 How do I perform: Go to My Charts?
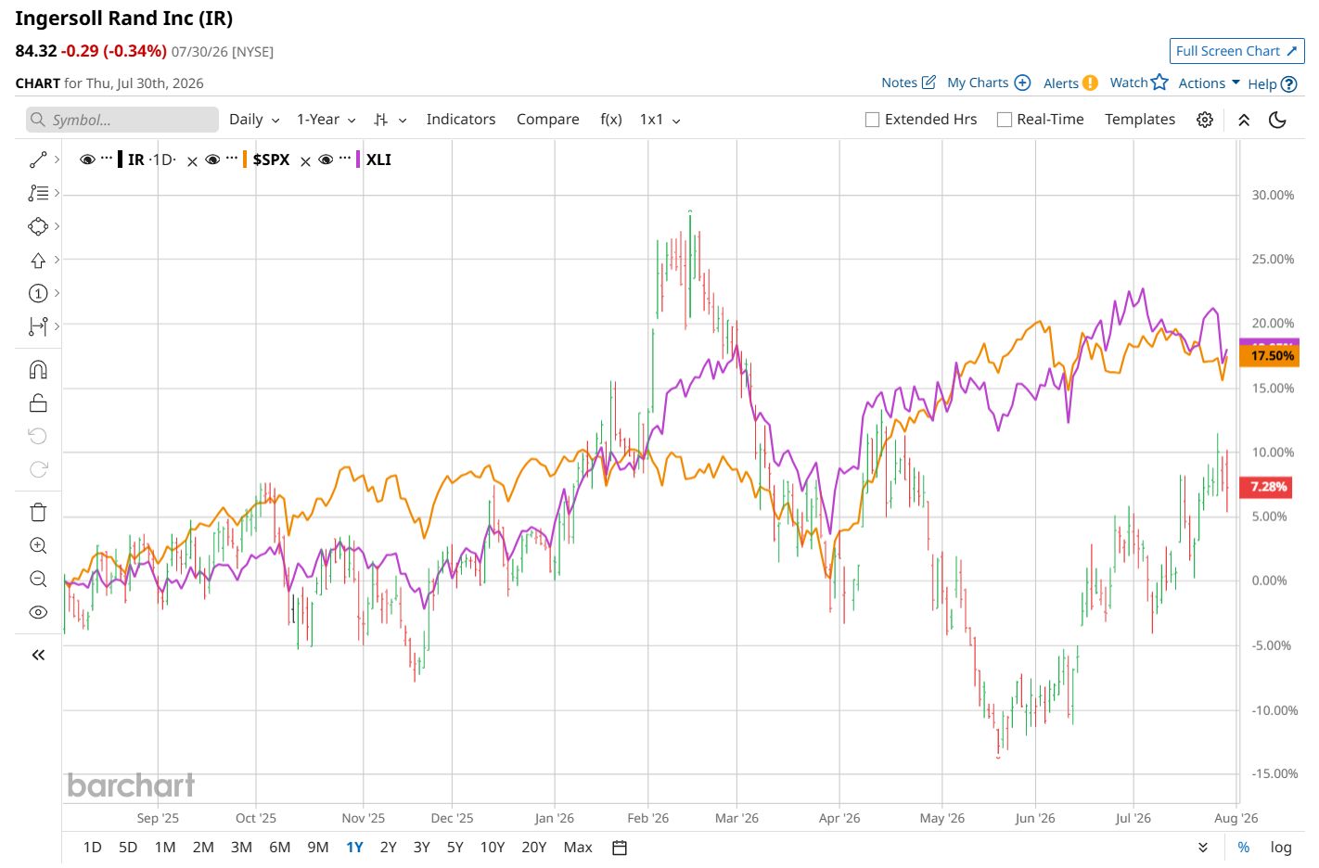pyautogui.click(x=989, y=83)
